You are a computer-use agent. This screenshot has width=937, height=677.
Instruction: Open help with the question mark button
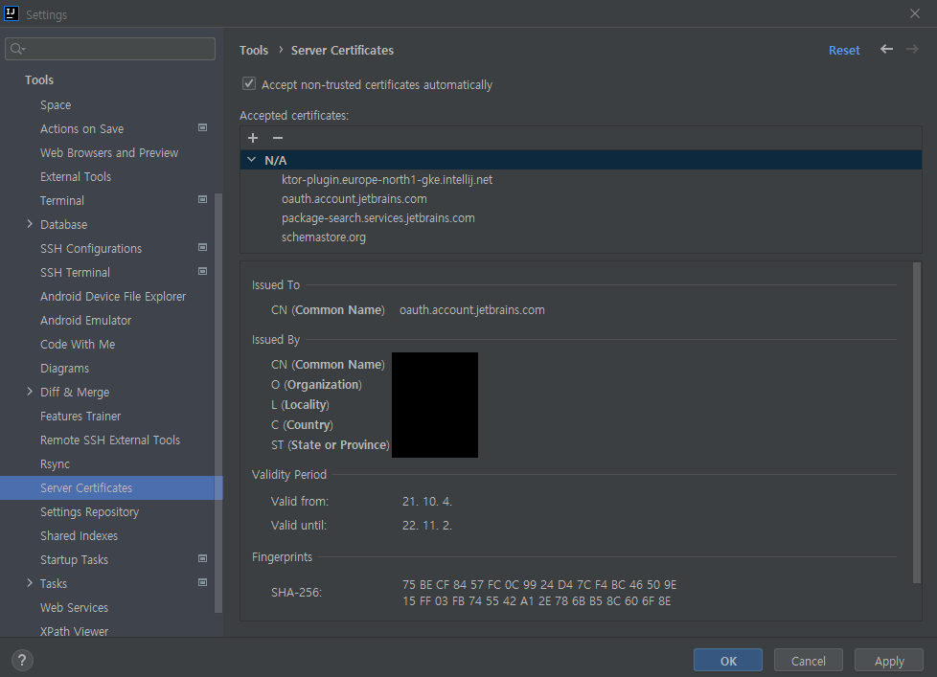pyautogui.click(x=22, y=661)
